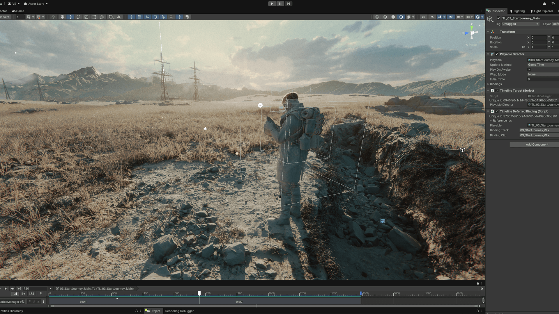Select the Rotate tool
The height and width of the screenshot is (314, 559).
(x=78, y=17)
